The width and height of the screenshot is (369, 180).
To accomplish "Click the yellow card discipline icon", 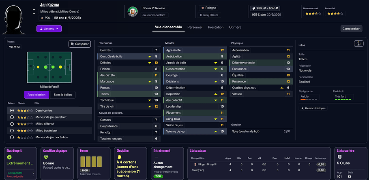I will pos(119,157).
